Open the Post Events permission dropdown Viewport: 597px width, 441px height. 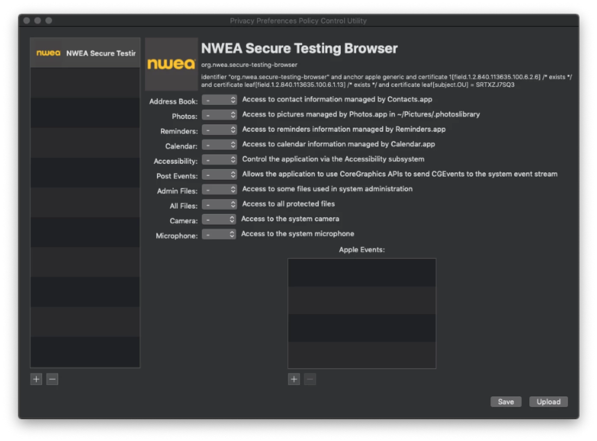[219, 175]
